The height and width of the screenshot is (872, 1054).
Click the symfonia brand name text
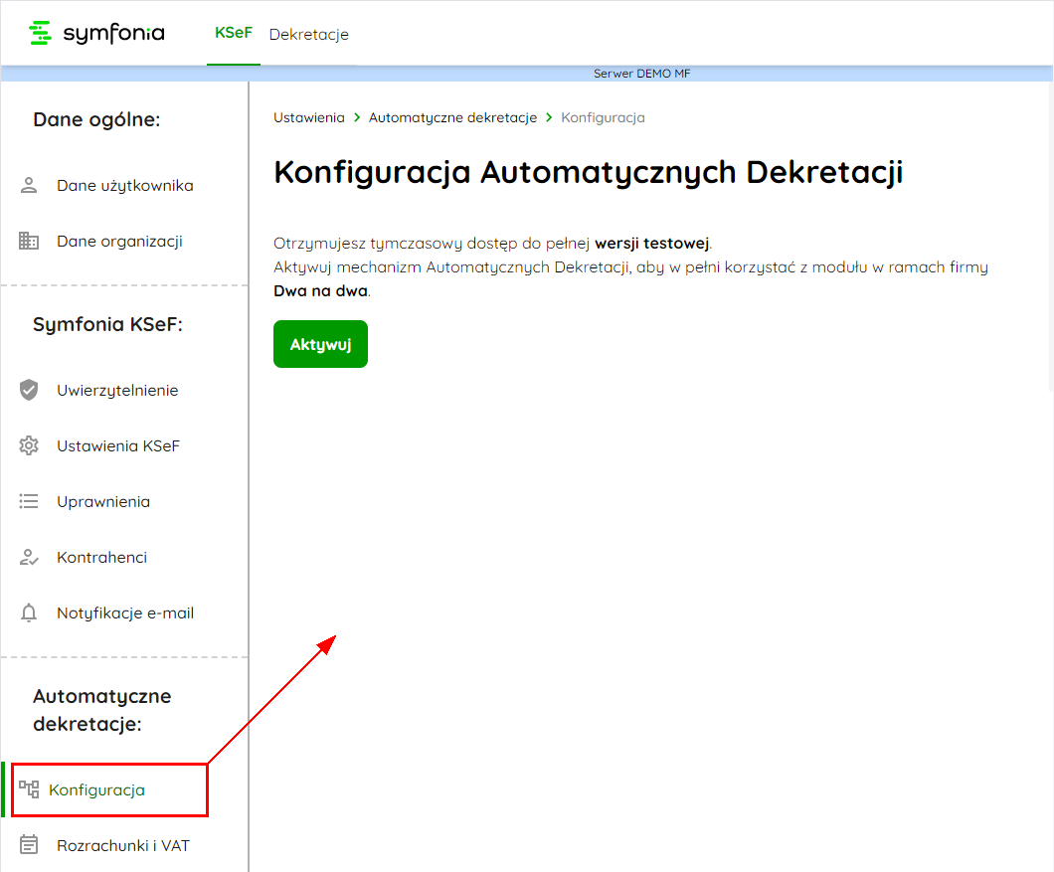[113, 34]
